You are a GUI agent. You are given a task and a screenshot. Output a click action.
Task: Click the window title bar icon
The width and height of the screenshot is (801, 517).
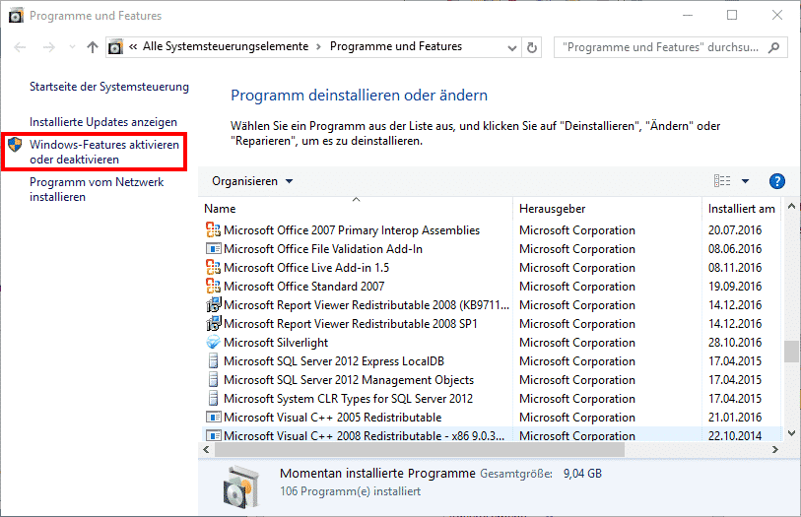click(17, 16)
